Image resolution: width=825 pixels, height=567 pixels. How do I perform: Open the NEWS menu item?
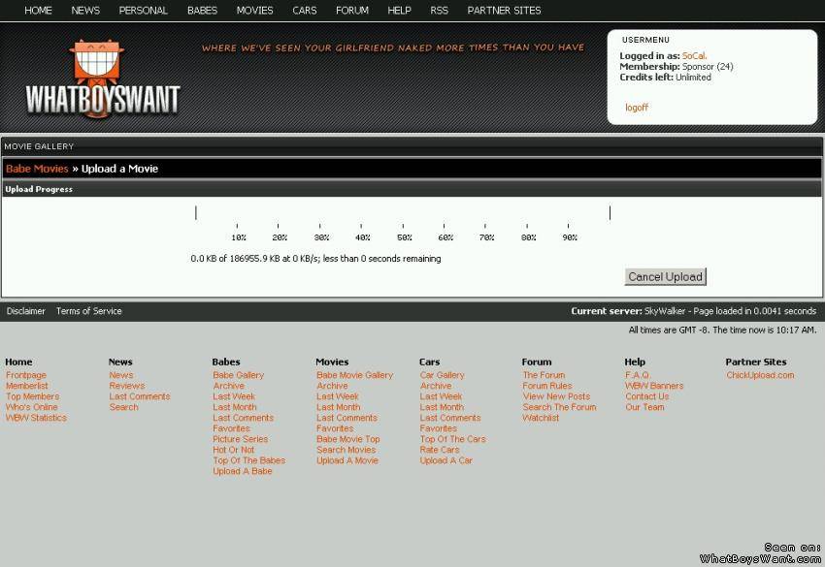point(85,11)
